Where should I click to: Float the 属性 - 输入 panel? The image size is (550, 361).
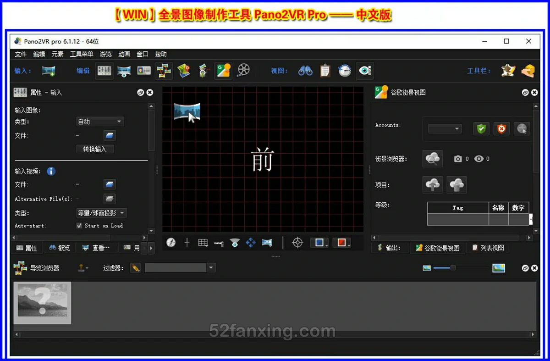[x=141, y=93]
